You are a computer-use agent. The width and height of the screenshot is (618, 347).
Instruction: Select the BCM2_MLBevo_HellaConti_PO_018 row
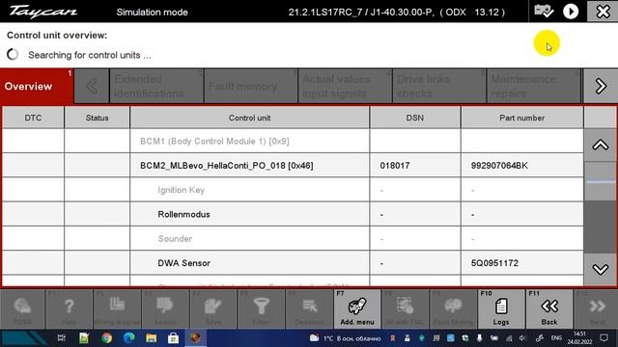tap(293, 165)
